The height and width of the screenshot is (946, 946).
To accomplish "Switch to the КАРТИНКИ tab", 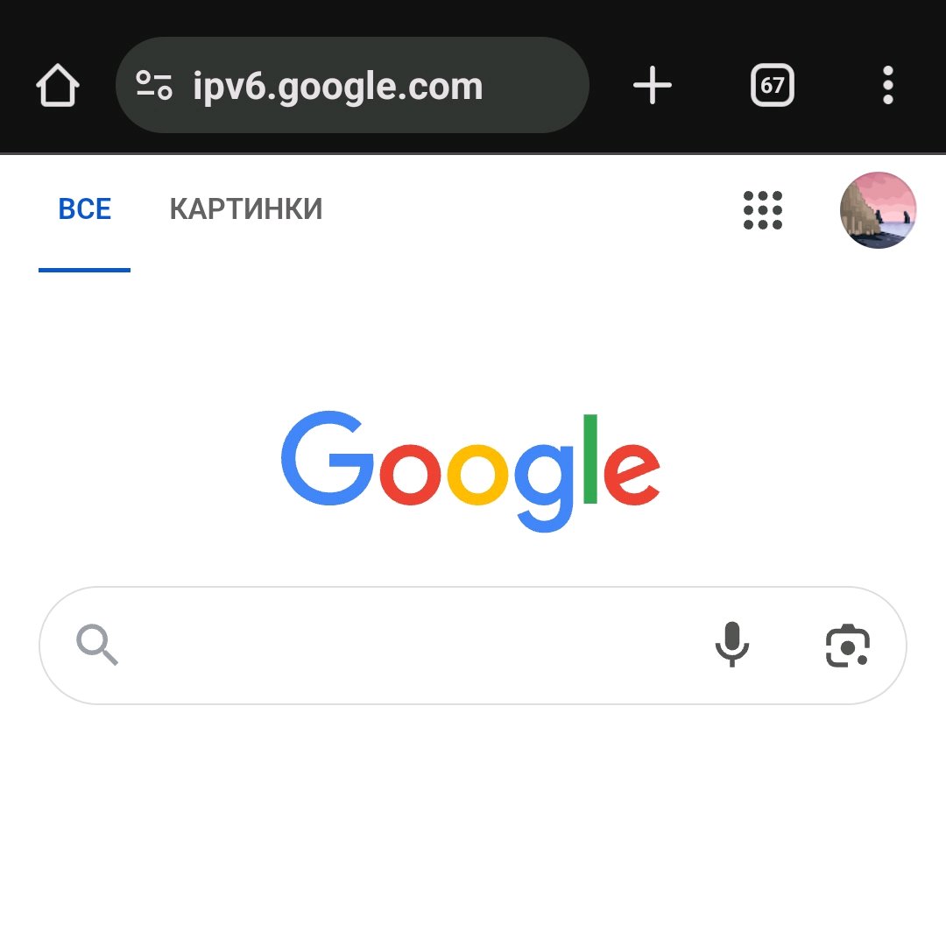I will click(x=245, y=209).
